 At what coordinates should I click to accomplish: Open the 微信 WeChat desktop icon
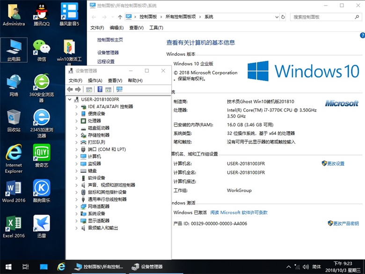click(42, 50)
